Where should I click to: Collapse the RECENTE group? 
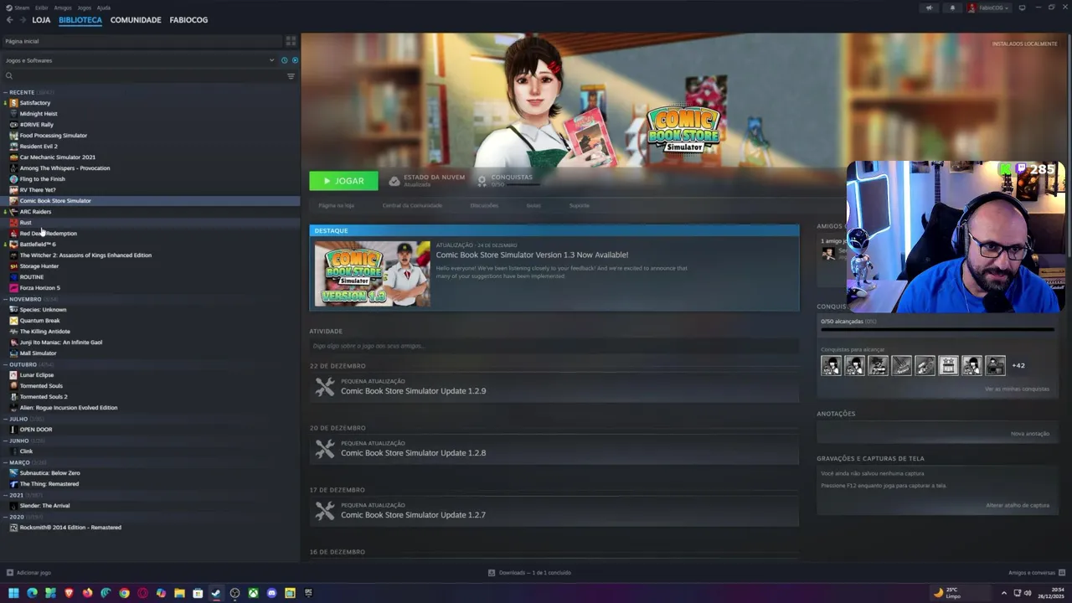(x=5, y=92)
